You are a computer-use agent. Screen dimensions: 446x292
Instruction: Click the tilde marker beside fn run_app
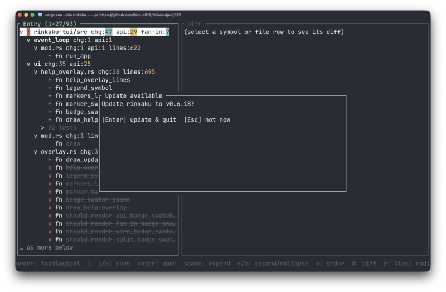point(50,56)
